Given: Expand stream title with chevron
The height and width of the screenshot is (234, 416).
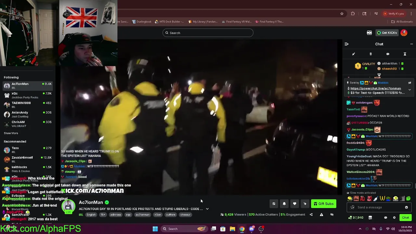Looking at the screenshot, I should click(x=207, y=209).
